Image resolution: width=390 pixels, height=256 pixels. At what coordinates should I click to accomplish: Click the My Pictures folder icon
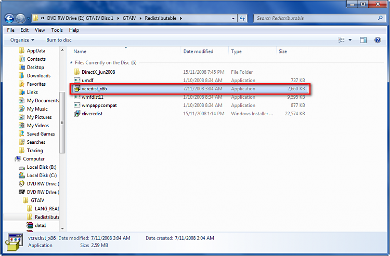click(22, 117)
